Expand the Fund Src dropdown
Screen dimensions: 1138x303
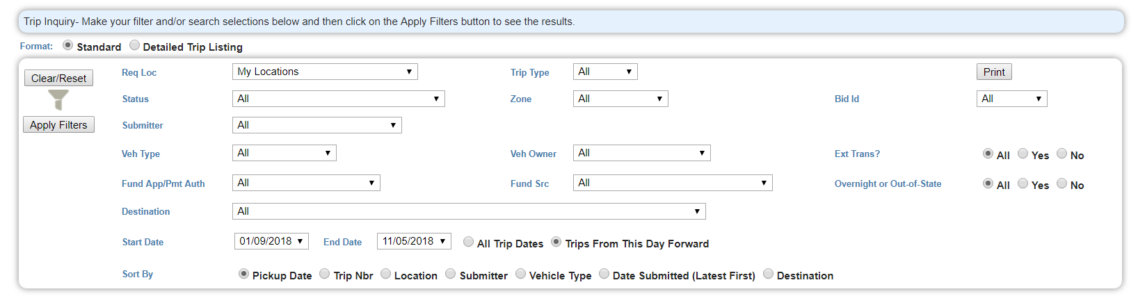(673, 183)
